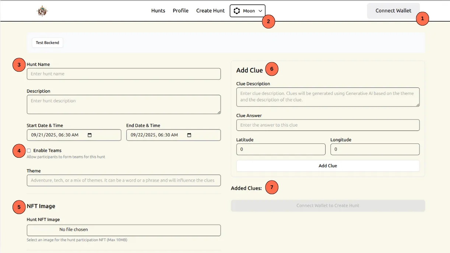The width and height of the screenshot is (450, 253).
Task: Open Start Date calendar picker icon
Action: [89, 135]
